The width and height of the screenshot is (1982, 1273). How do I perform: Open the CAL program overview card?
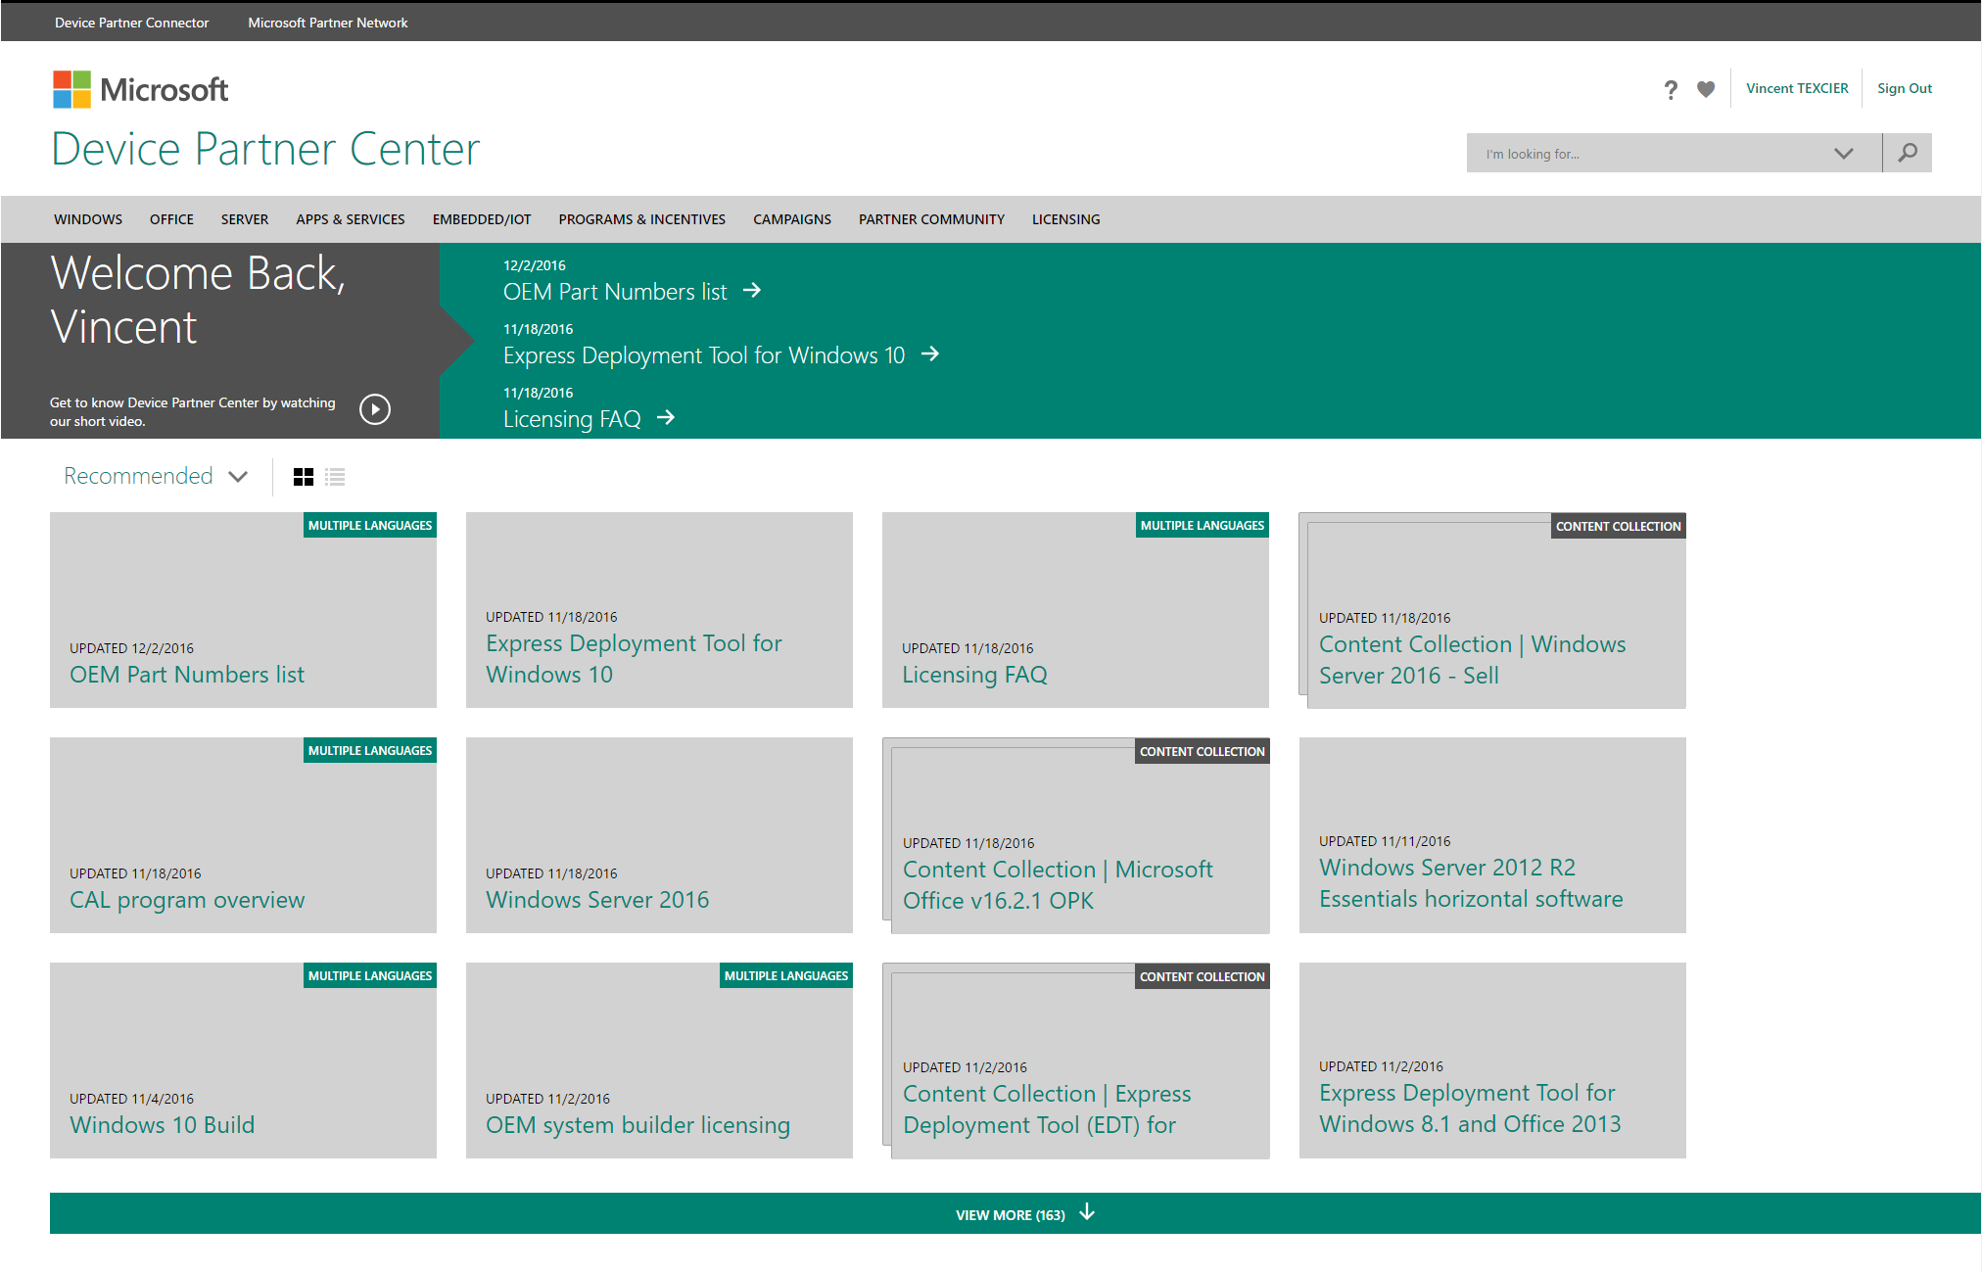243,835
